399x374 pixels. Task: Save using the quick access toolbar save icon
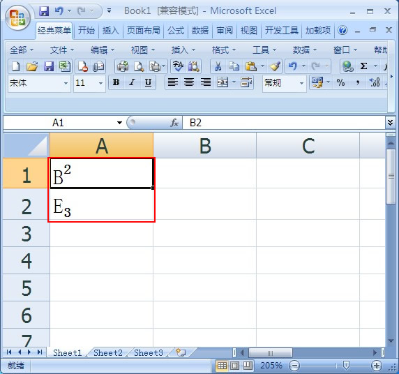44,11
